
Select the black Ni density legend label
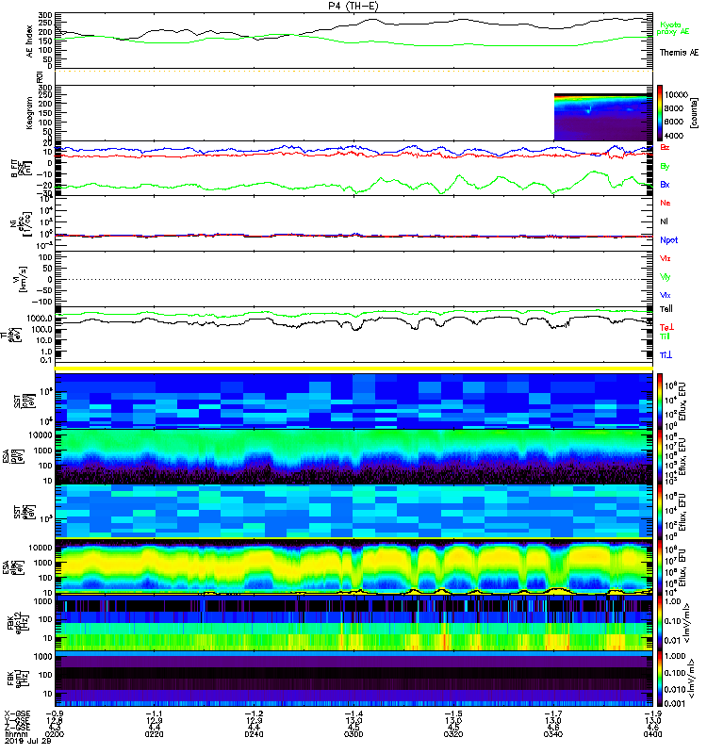coord(664,221)
